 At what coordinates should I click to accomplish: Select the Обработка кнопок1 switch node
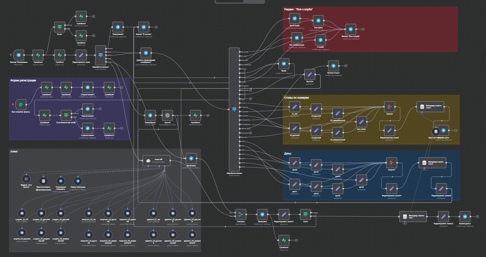tap(101, 55)
